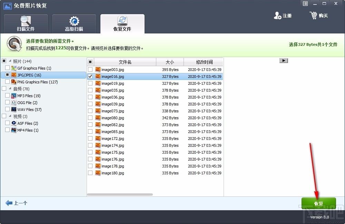Click the image039.jpg file icon

tap(98, 104)
